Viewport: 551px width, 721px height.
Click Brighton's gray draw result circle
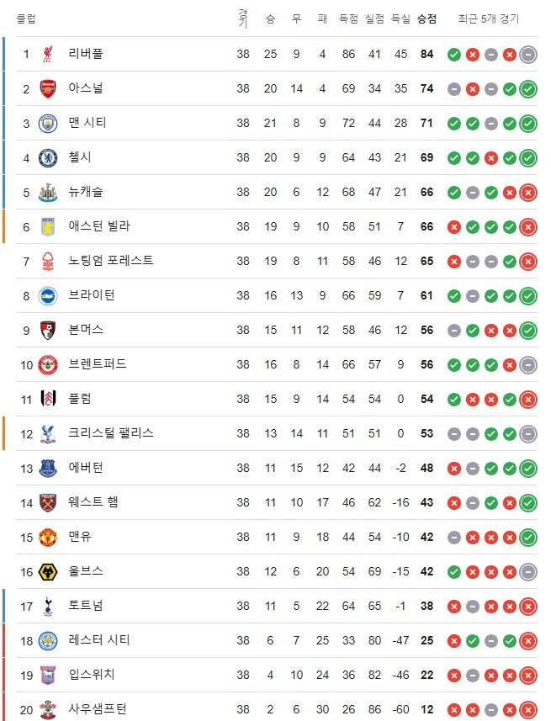474,295
